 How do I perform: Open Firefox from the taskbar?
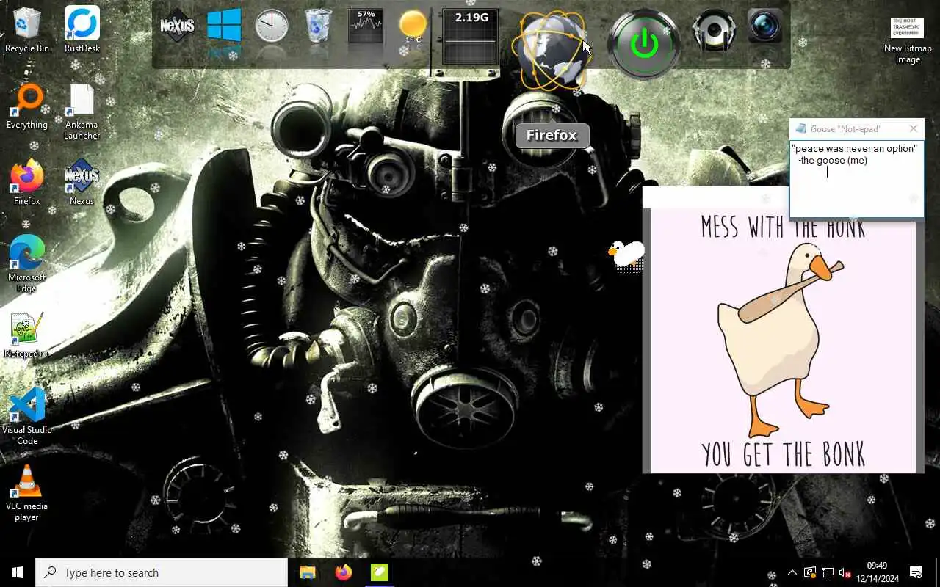[x=343, y=572]
